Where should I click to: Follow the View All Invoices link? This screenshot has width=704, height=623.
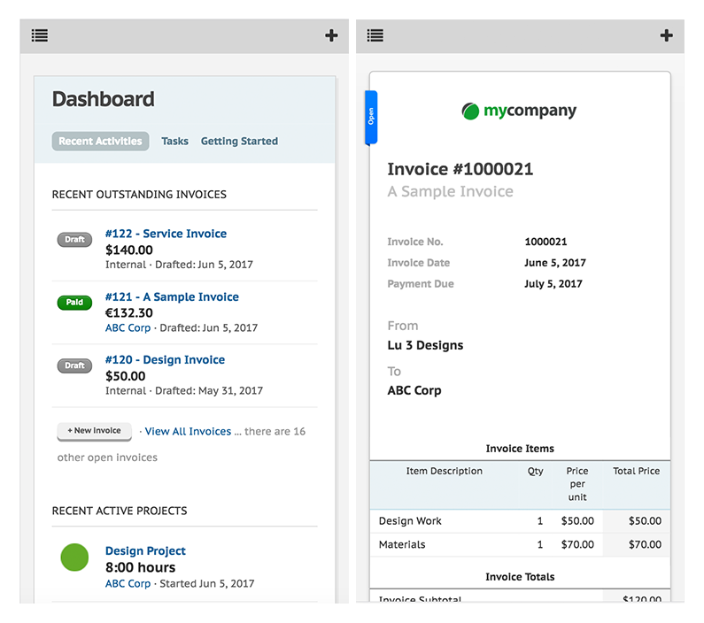[x=188, y=432]
